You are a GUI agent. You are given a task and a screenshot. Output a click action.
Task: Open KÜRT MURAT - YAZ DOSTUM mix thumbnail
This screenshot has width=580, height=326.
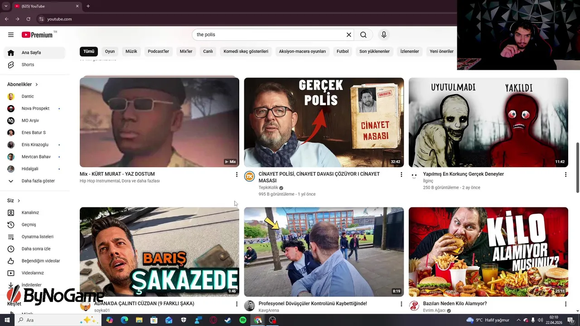click(x=159, y=122)
